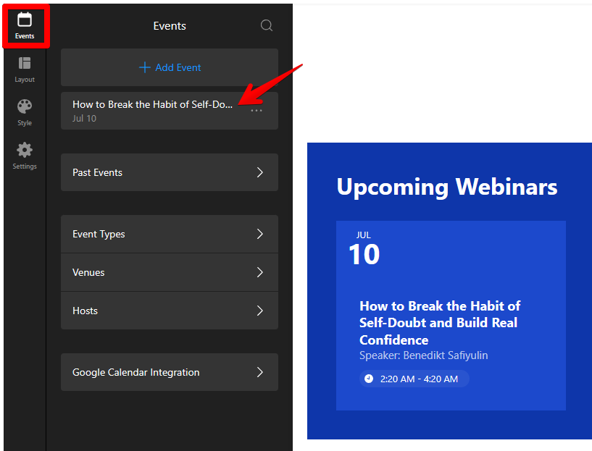Select the How to Break the Habit event row
This screenshot has width=592, height=451.
[170, 111]
